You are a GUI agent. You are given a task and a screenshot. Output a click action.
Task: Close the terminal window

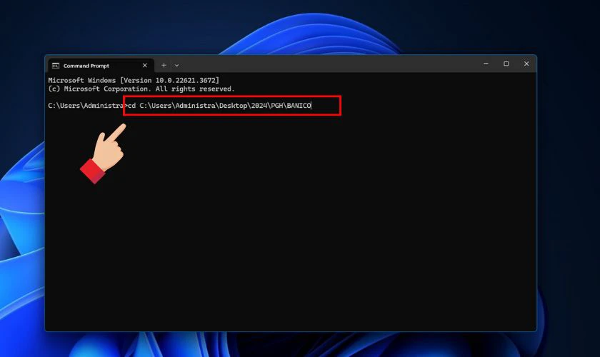click(x=526, y=64)
